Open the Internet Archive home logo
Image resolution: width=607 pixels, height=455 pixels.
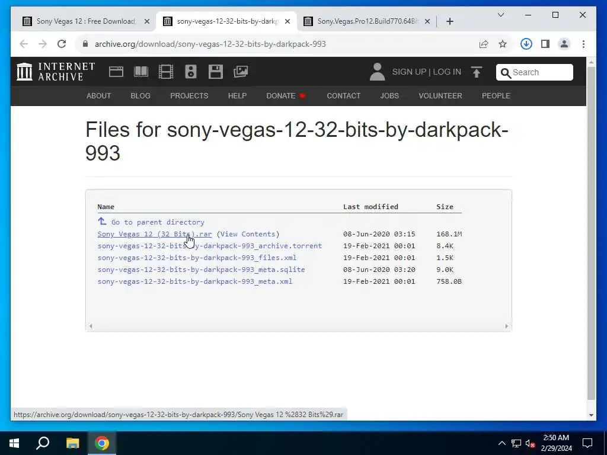(56, 72)
